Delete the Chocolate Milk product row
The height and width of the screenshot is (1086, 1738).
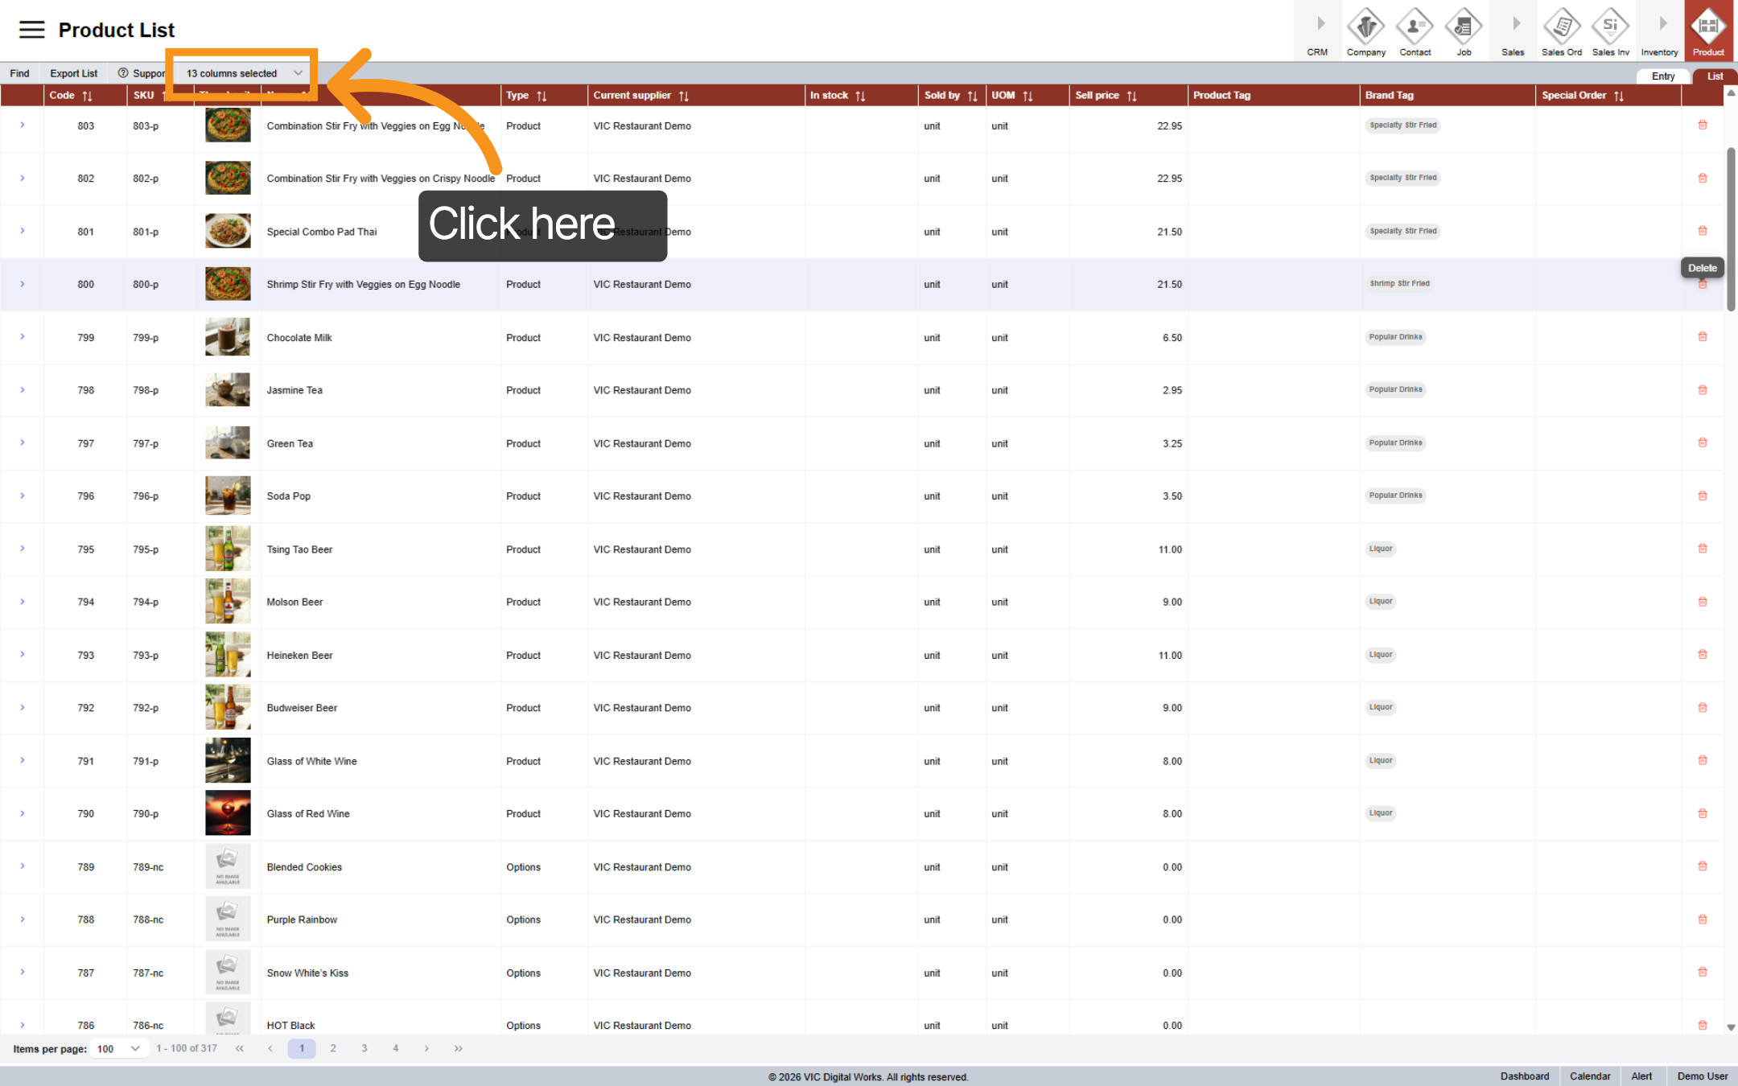pos(1703,337)
